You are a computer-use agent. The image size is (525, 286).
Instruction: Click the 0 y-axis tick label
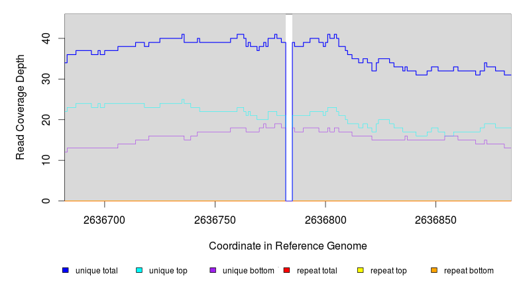point(53,201)
